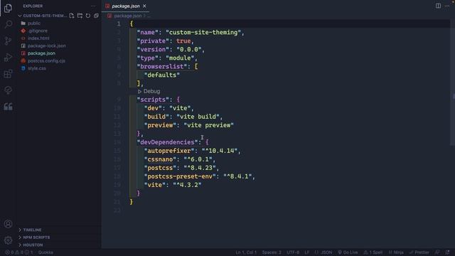The image size is (455, 256).
Task: Click the "devDependencies" key
Action: [167, 142]
